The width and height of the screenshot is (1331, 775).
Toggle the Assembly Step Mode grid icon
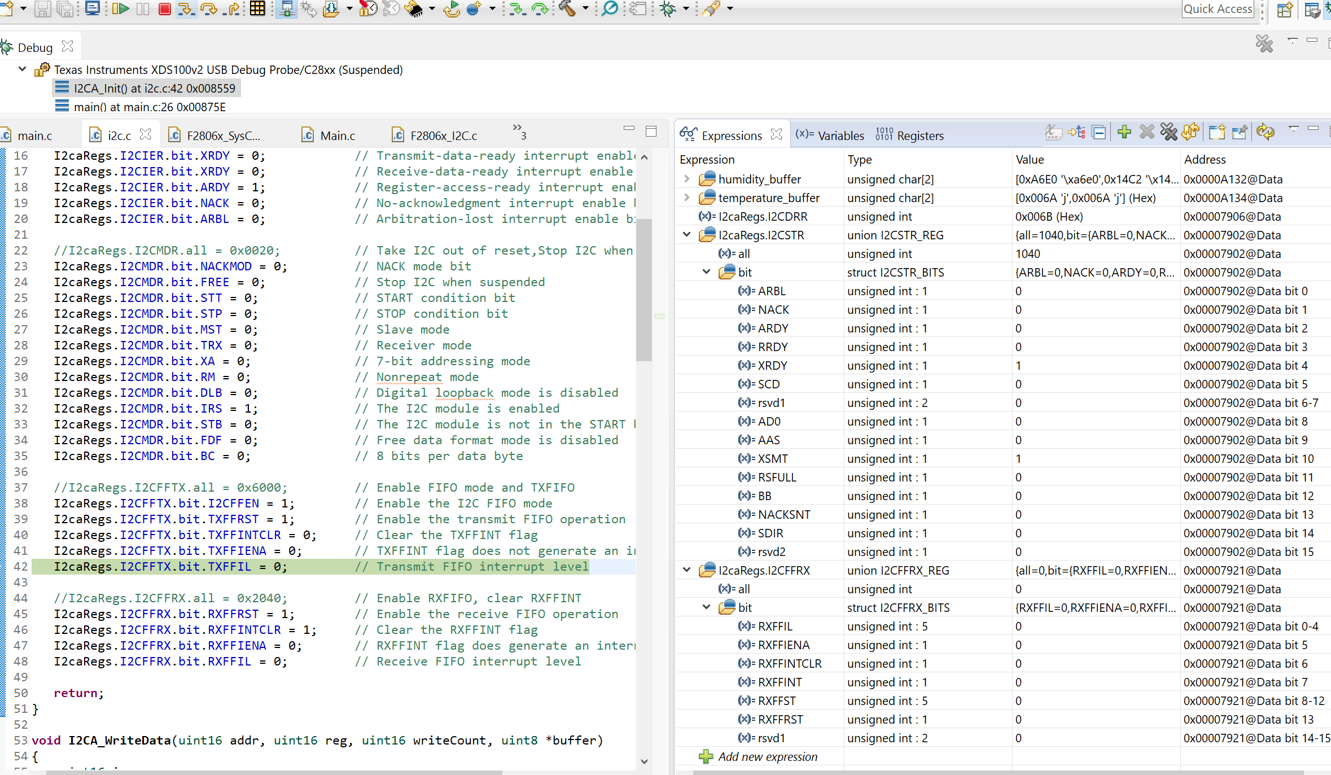click(257, 8)
